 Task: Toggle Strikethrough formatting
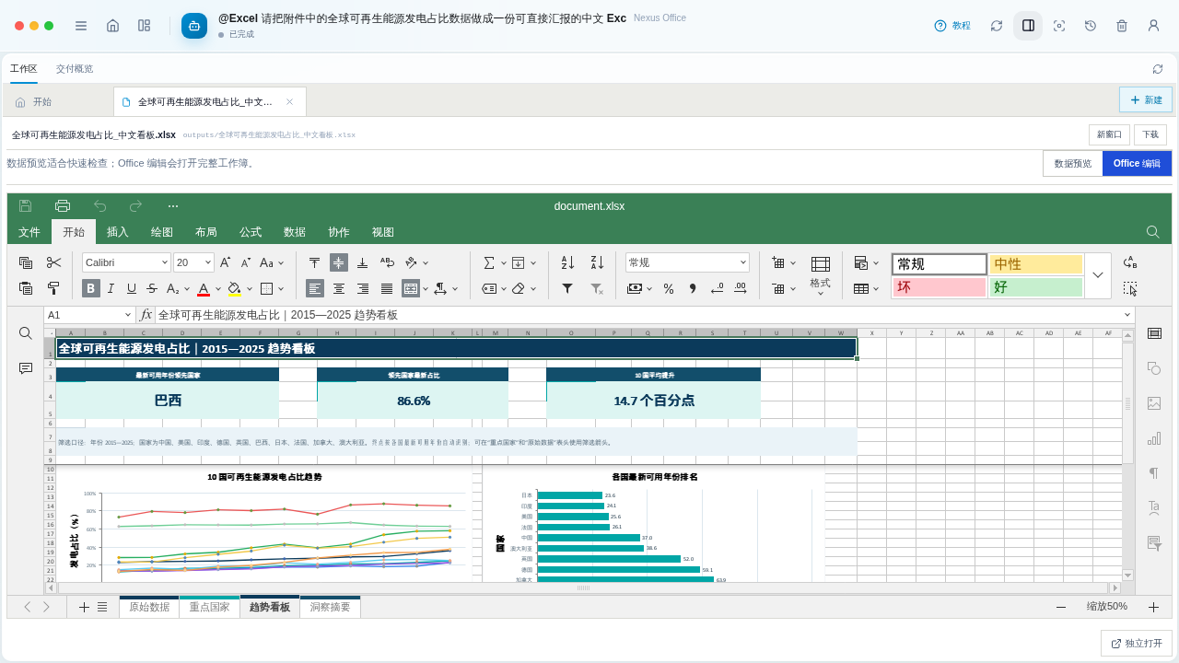coord(152,288)
